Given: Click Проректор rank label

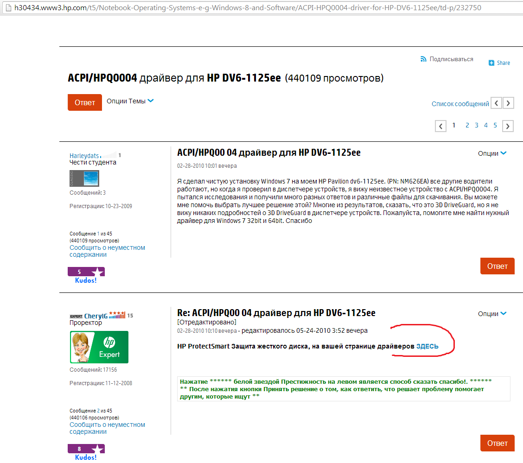Looking at the screenshot, I should tap(86, 323).
